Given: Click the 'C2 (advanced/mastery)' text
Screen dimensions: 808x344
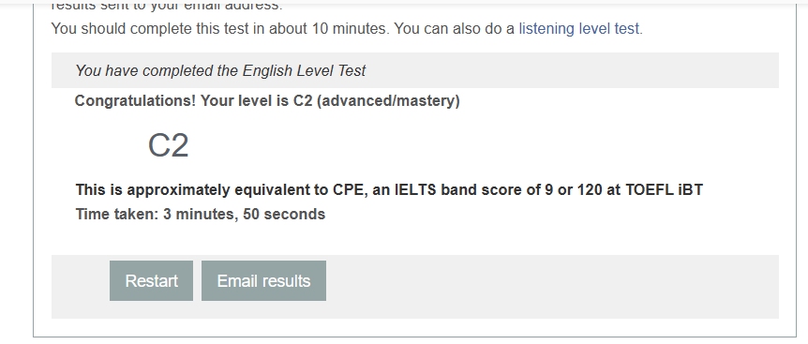Looking at the screenshot, I should click(x=376, y=100).
